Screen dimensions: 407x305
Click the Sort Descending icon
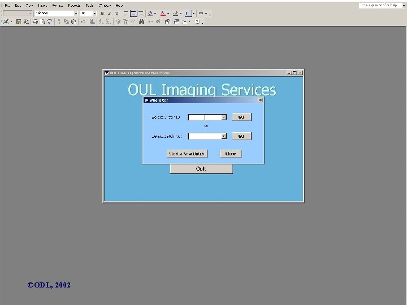109,21
